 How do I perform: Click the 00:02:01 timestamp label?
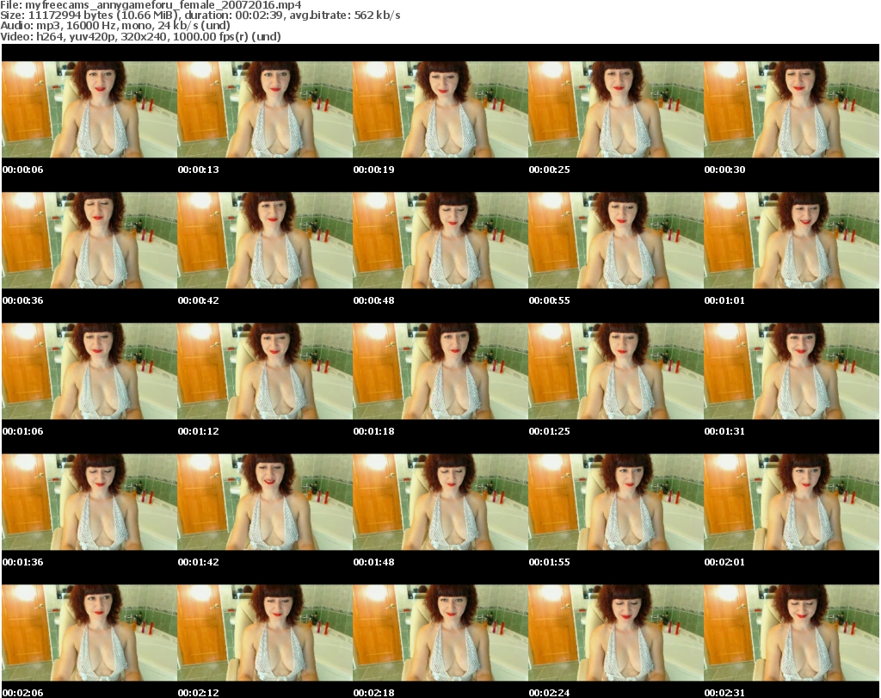(x=724, y=562)
